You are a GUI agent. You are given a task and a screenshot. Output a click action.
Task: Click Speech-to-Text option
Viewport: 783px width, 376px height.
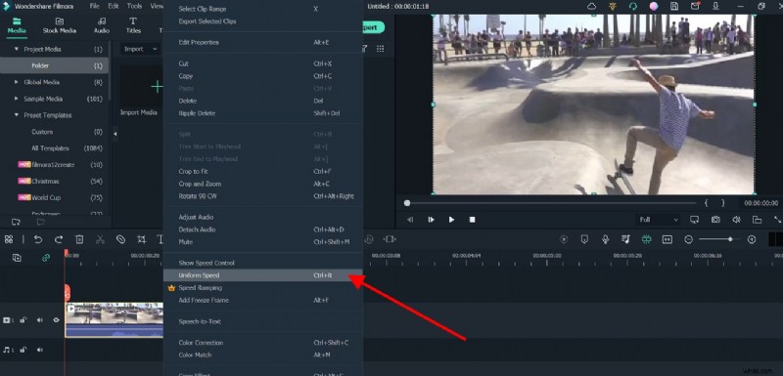pyautogui.click(x=263, y=321)
